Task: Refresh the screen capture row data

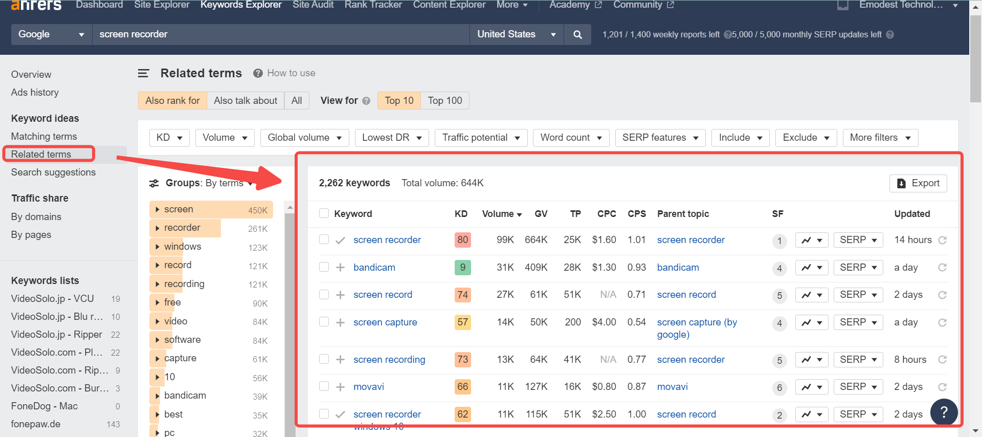Action: coord(943,322)
